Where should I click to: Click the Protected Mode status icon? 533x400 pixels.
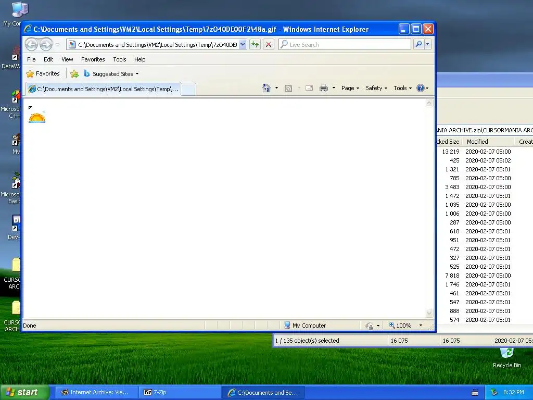pyautogui.click(x=369, y=326)
